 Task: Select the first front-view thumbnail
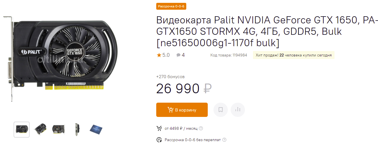(x=22, y=129)
